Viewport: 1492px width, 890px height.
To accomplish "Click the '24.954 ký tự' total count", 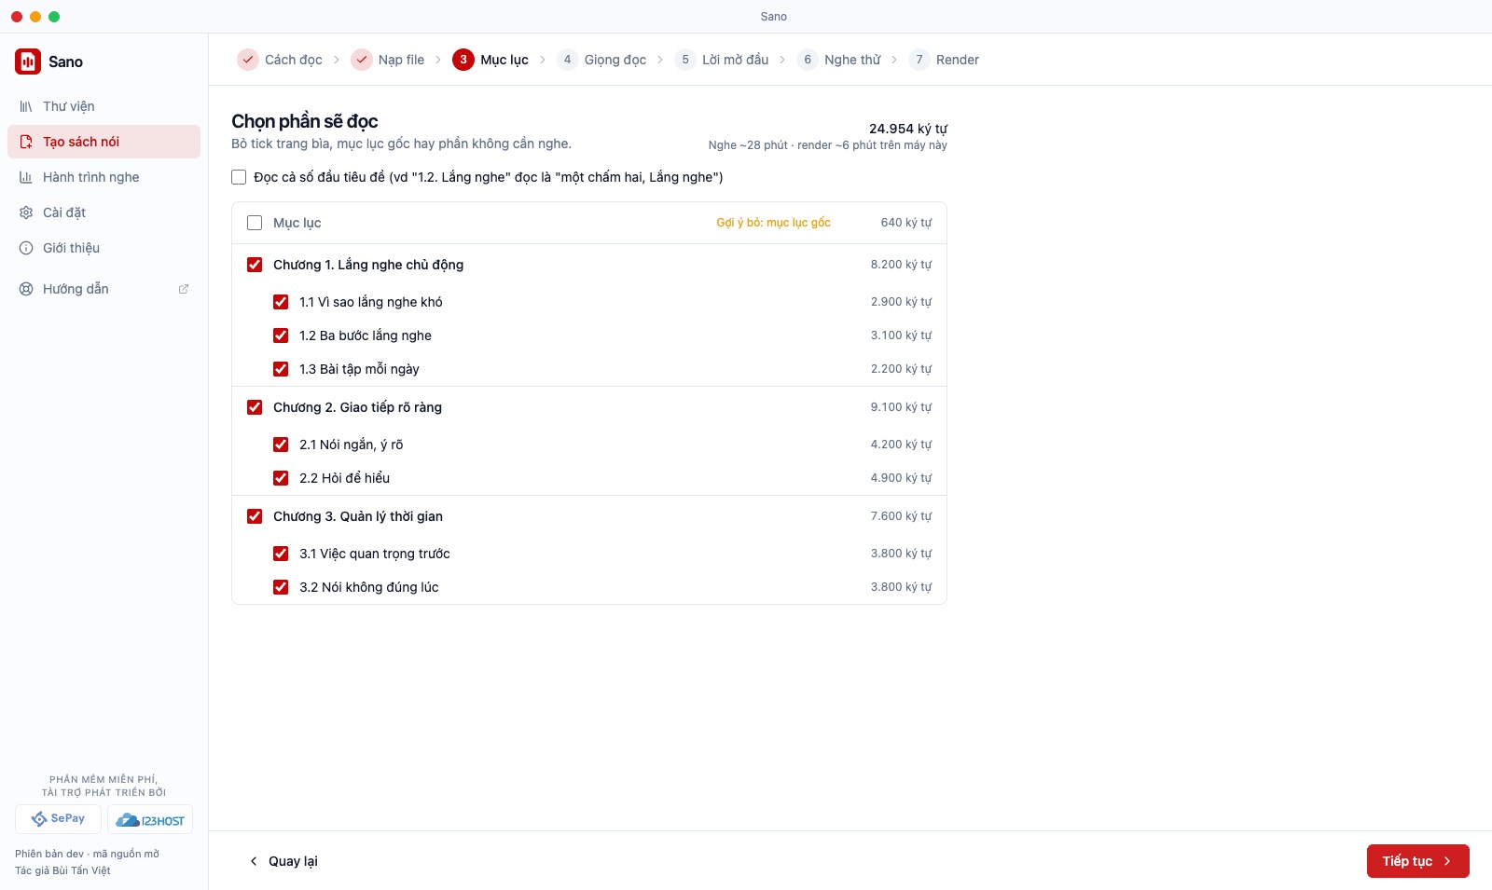I will [908, 129].
